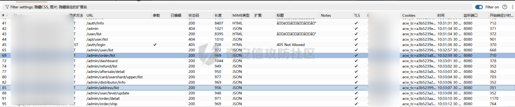
Task: Click length value 8407
Action: 219,23
